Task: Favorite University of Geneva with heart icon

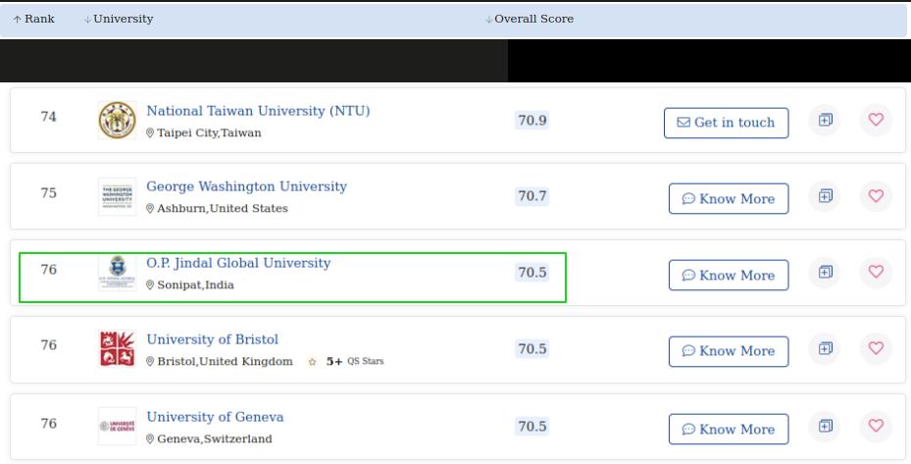Action: pyautogui.click(x=876, y=426)
